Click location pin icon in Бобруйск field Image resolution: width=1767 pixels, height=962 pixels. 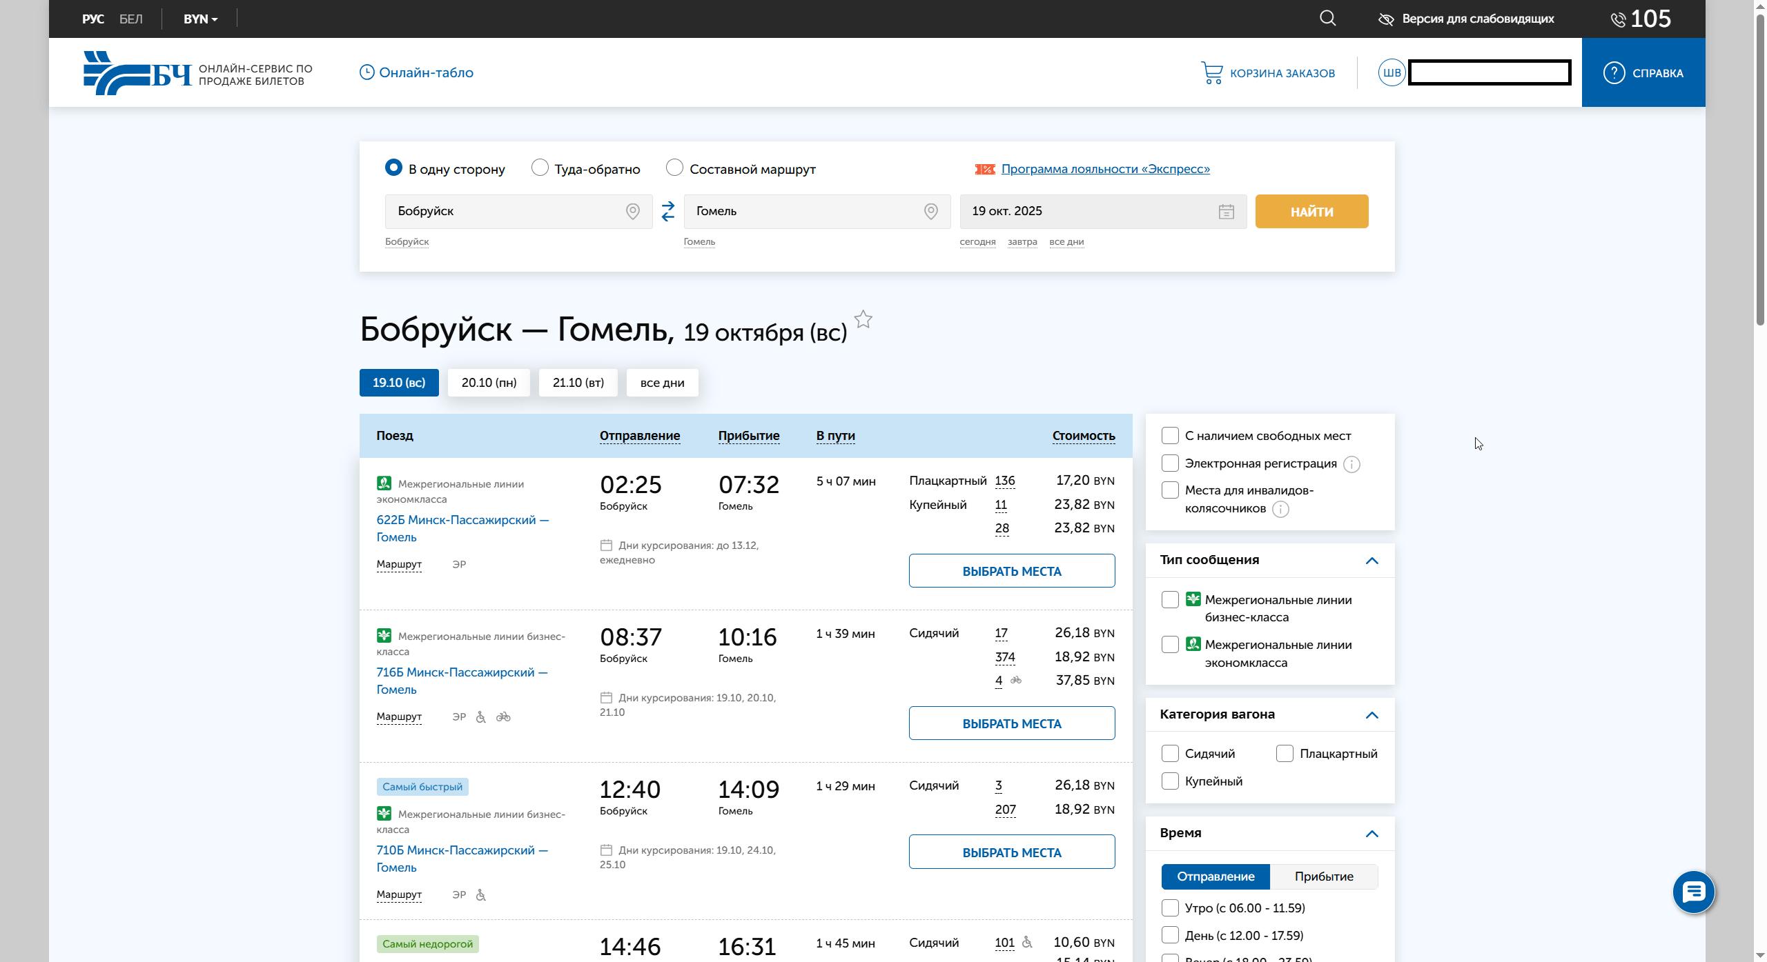pos(632,211)
